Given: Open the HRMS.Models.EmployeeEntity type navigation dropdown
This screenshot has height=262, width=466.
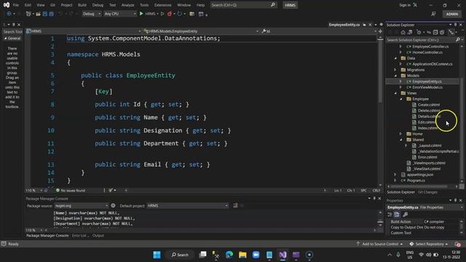Looking at the screenshot, I should click(201, 31).
